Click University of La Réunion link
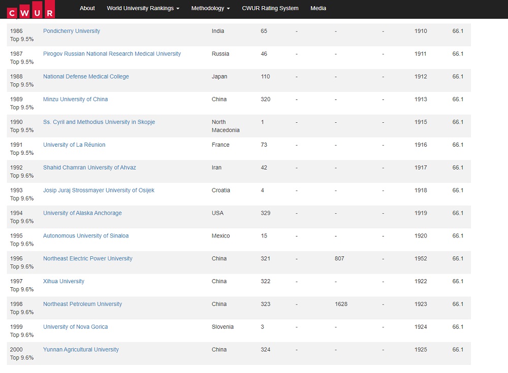508x373 pixels. pyautogui.click(x=74, y=145)
